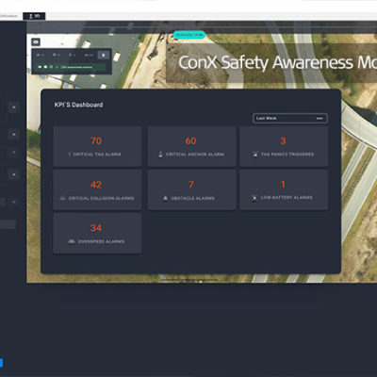Viewport: 377px width, 377px height.
Task: Click the KPI'S Dashboard heading
Action: tap(78, 105)
